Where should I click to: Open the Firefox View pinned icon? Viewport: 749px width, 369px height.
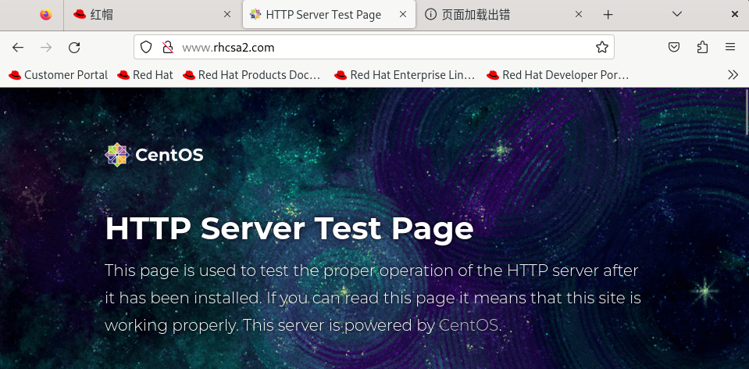point(46,15)
